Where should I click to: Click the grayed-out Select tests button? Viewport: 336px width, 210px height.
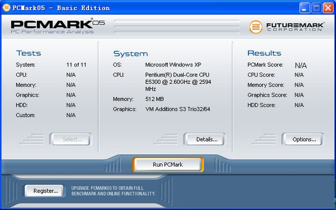pos(71,139)
